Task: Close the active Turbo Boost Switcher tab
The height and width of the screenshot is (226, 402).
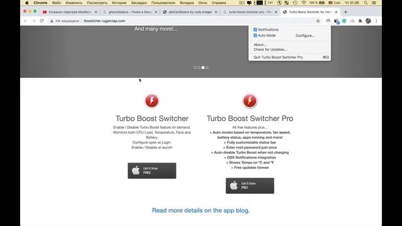Action: coord(336,12)
